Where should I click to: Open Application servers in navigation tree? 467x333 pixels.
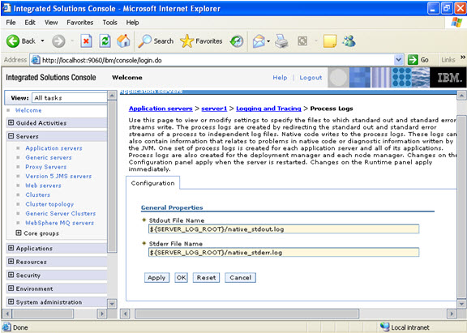tap(54, 148)
